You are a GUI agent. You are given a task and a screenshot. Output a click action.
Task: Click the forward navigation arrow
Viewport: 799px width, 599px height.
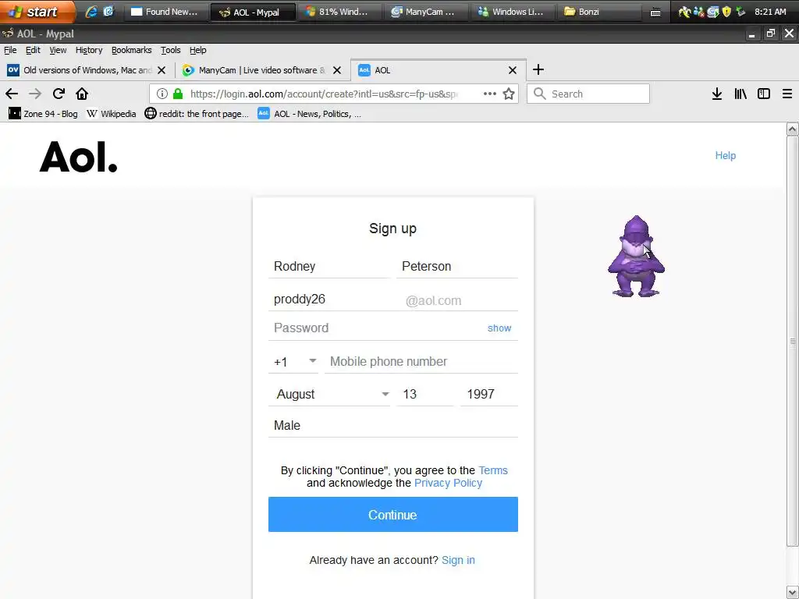35,94
